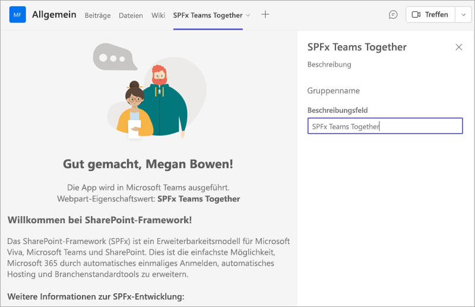Click the Willkommen bei SharePoint-Framework! heading
Viewport: 475px width, 307px height.
[x=100, y=220]
